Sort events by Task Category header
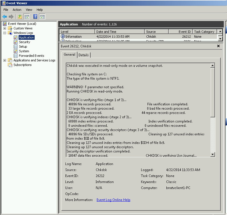 point(205,31)
